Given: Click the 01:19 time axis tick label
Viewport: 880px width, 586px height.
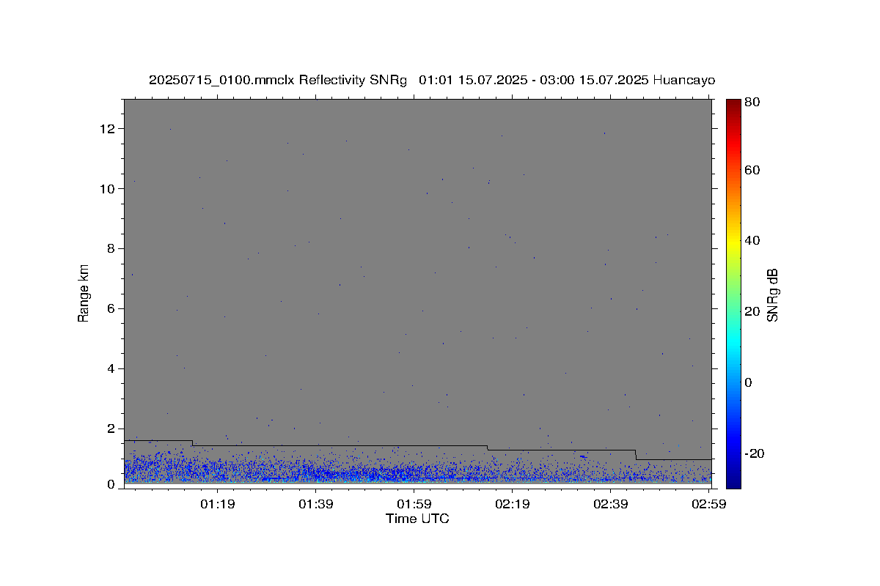Looking at the screenshot, I should pos(217,504).
